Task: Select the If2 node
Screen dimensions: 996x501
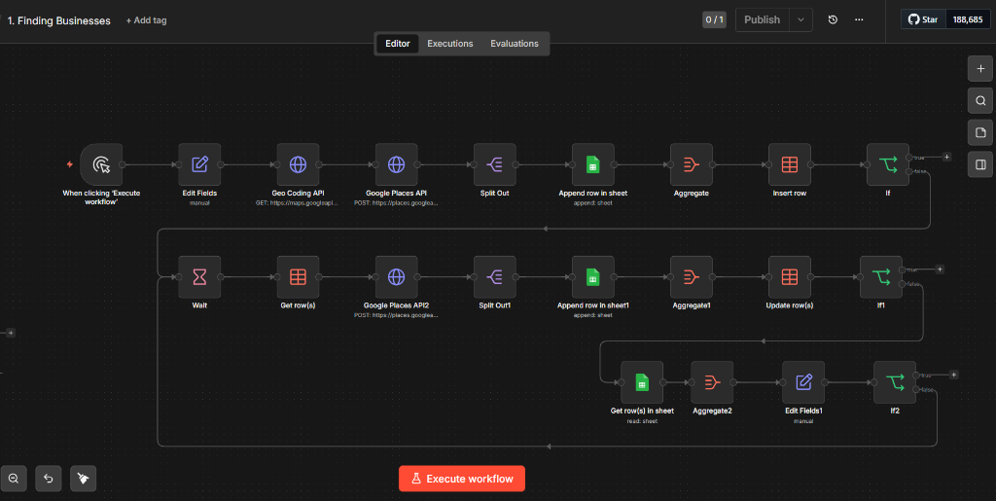Action: (x=895, y=382)
